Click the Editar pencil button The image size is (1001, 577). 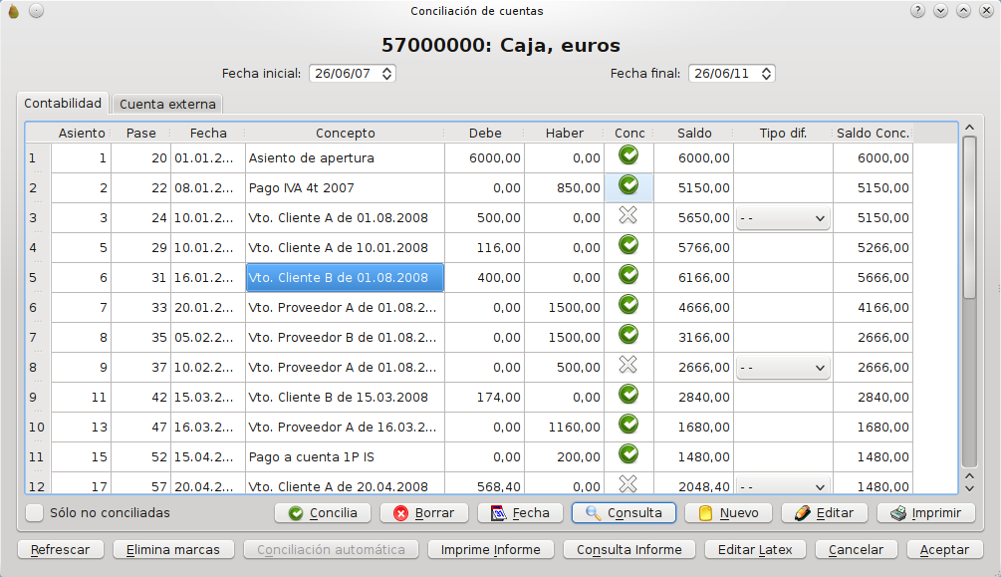click(824, 513)
